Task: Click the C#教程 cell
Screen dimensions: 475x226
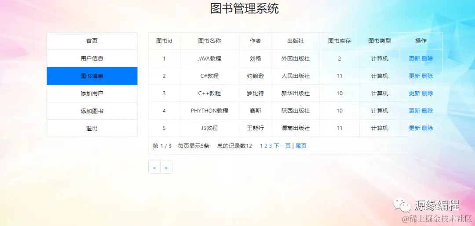Action: [209, 76]
